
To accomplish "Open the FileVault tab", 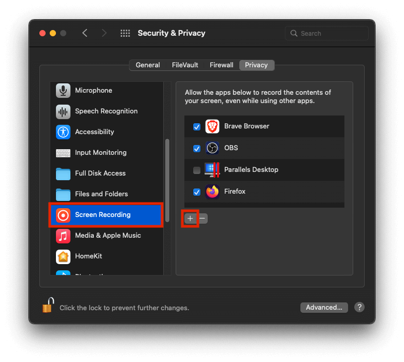I will point(185,65).
